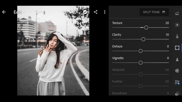Open the Auto enhance panel icon
182x102 pixels.
[x=177, y=13]
